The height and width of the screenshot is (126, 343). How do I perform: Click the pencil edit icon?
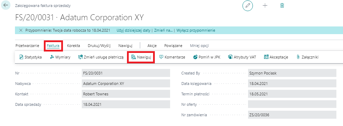point(248,6)
